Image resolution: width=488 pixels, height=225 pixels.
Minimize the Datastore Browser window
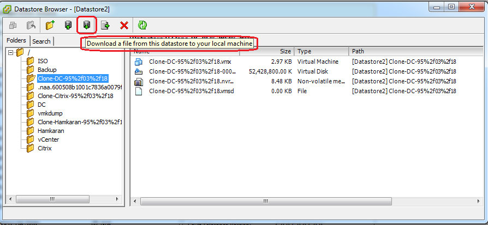pos(438,7)
